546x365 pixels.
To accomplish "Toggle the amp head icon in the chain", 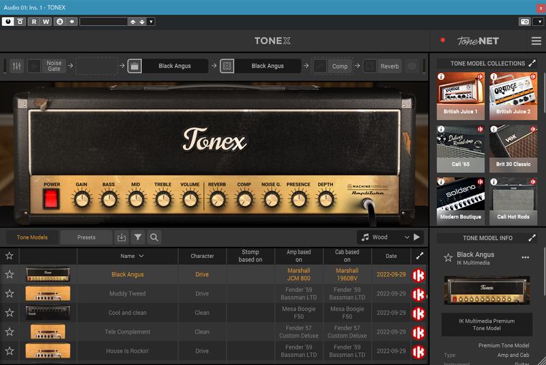I will pyautogui.click(x=134, y=65).
